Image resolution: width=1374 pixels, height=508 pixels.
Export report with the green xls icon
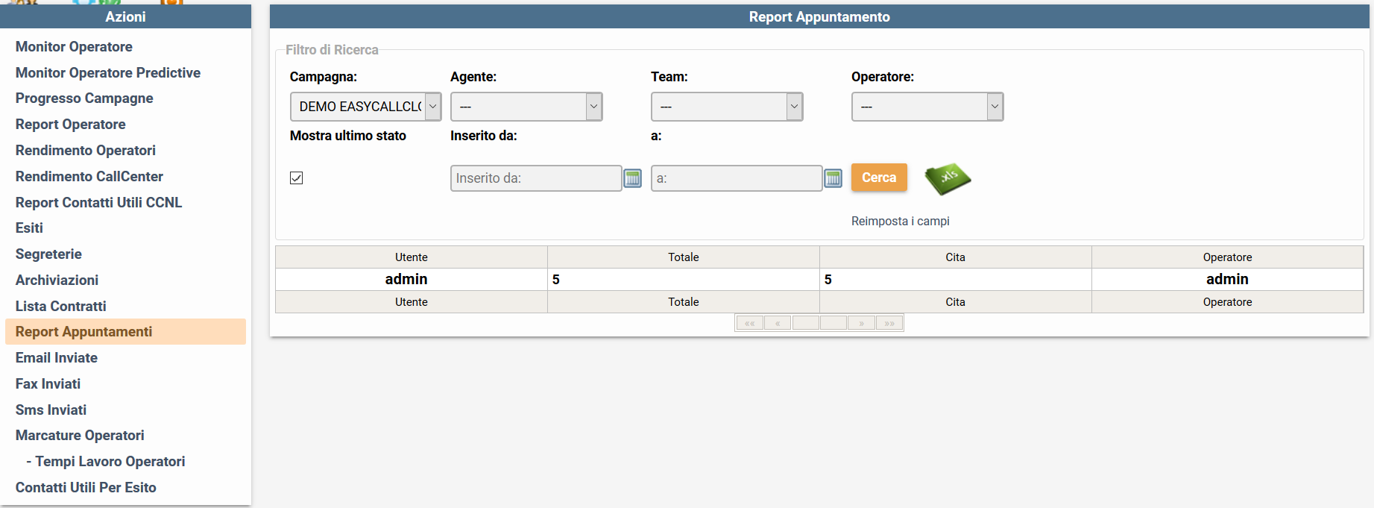948,179
